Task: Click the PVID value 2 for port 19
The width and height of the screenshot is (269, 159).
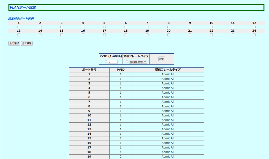Action: pos(121,157)
